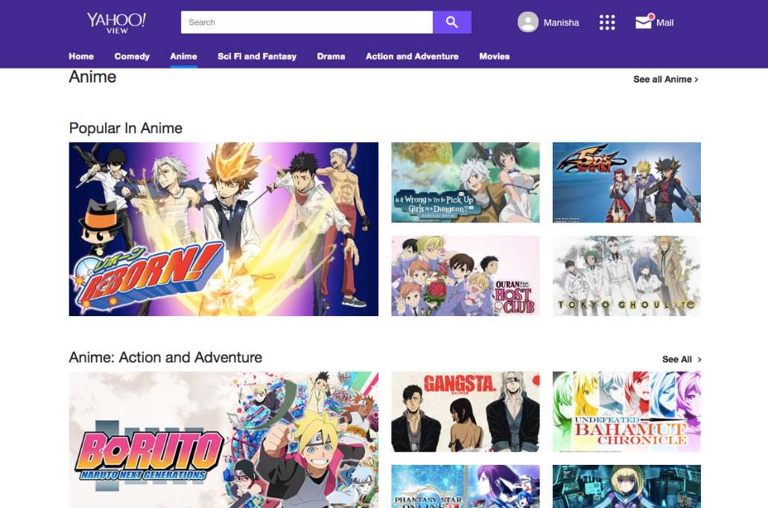Browse the Movies tab
This screenshot has height=508, width=768.
[494, 57]
